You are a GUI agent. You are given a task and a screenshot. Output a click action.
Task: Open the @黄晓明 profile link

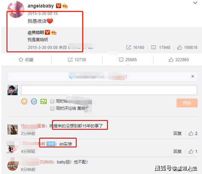coord(36,33)
